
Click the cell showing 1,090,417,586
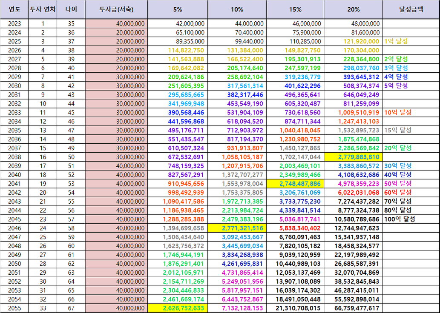178,201
